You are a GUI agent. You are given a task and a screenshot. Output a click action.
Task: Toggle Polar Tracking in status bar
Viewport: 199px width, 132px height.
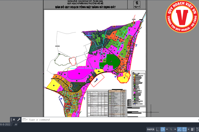pyautogui.click(x=163, y=129)
